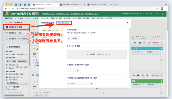Tick the checkbox of the gray star candidate card
This screenshot has width=172, height=99.
click(33, 75)
